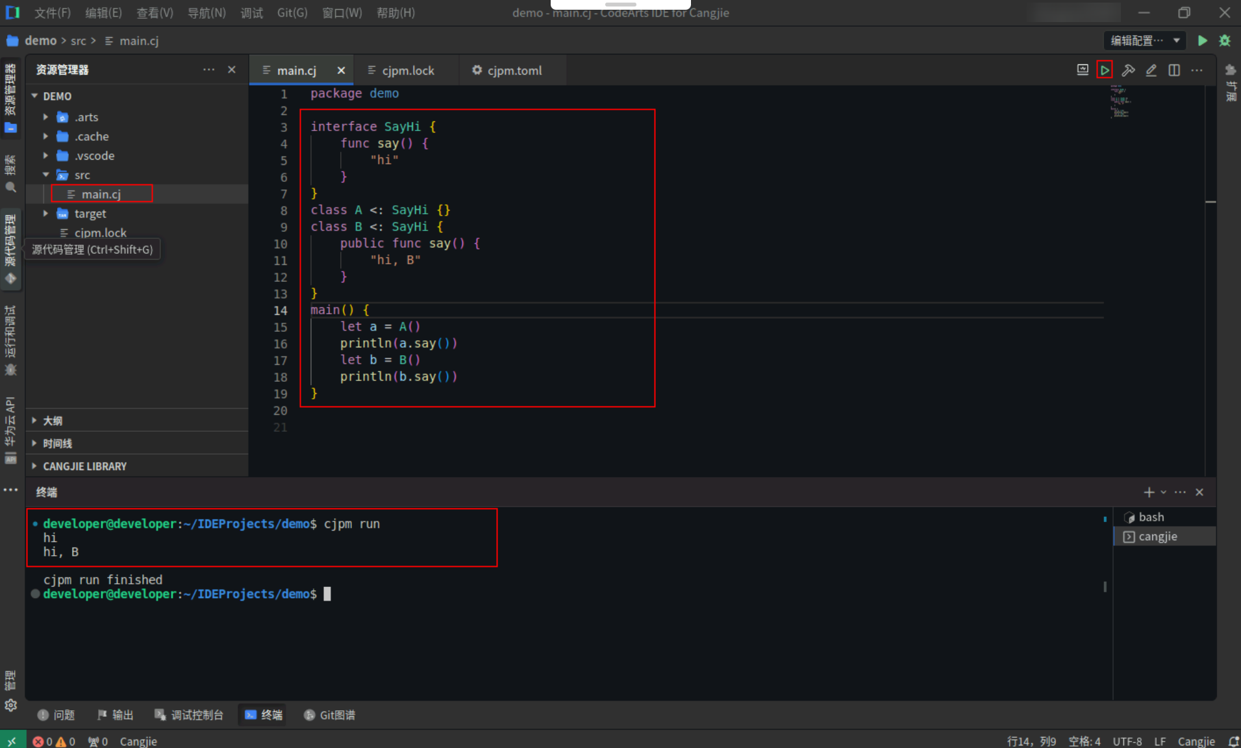Close the main.cj tab
1241x748 pixels.
pyautogui.click(x=341, y=70)
